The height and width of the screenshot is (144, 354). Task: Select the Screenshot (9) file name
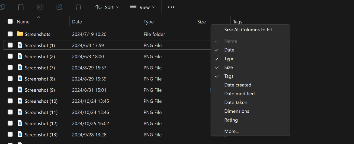40,90
